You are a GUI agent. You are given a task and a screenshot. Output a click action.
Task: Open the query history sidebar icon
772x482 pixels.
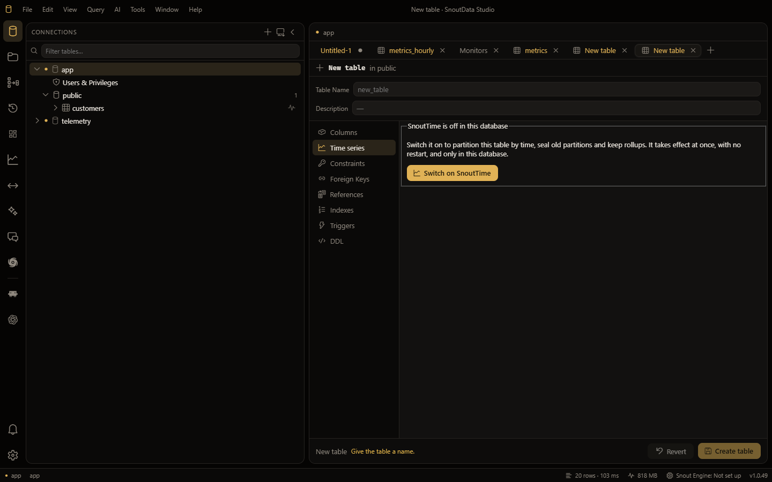(13, 108)
